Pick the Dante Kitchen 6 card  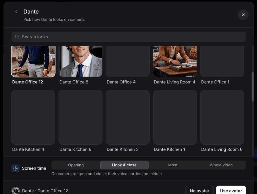pyautogui.click(x=80, y=117)
